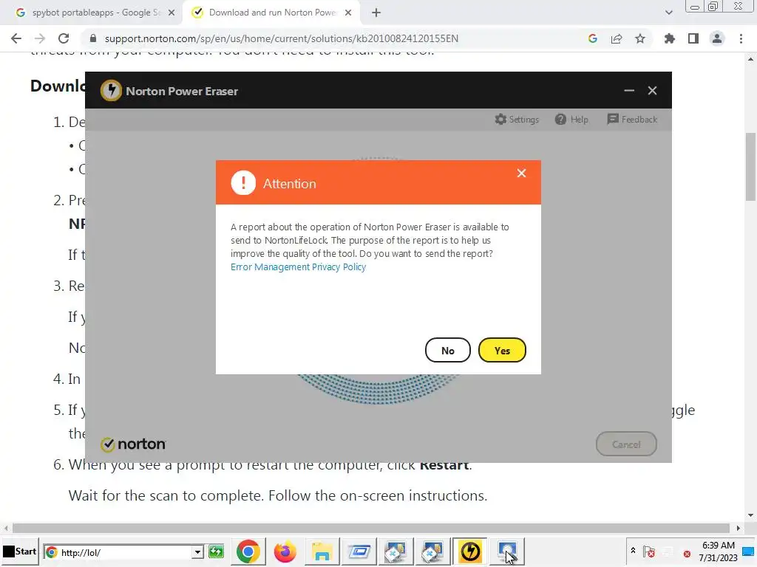Share this page icon

click(x=617, y=38)
